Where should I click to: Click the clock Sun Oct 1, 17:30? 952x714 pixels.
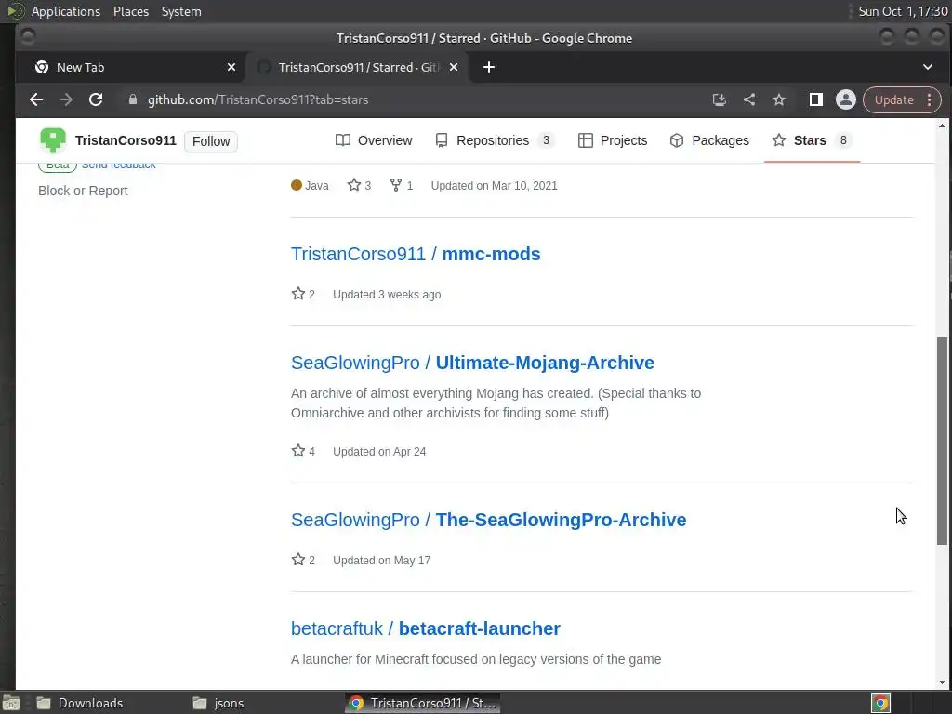pos(902,11)
